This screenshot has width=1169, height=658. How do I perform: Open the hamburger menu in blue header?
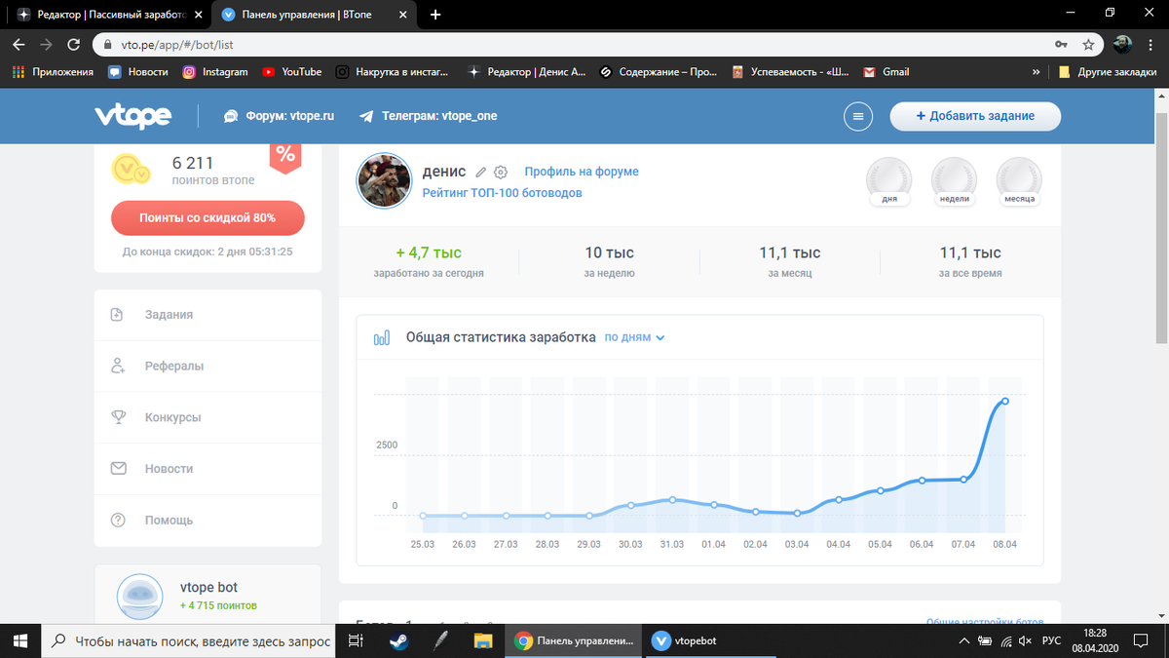[x=858, y=116]
